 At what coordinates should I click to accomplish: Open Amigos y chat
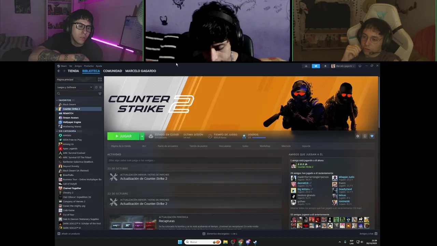pos(368,234)
